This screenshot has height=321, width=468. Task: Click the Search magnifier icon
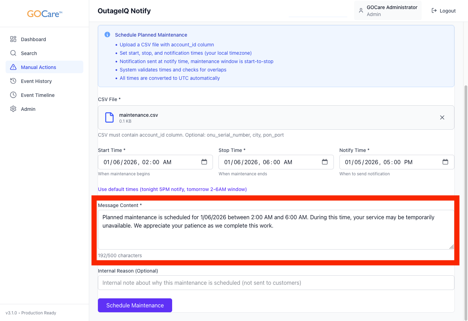click(13, 53)
